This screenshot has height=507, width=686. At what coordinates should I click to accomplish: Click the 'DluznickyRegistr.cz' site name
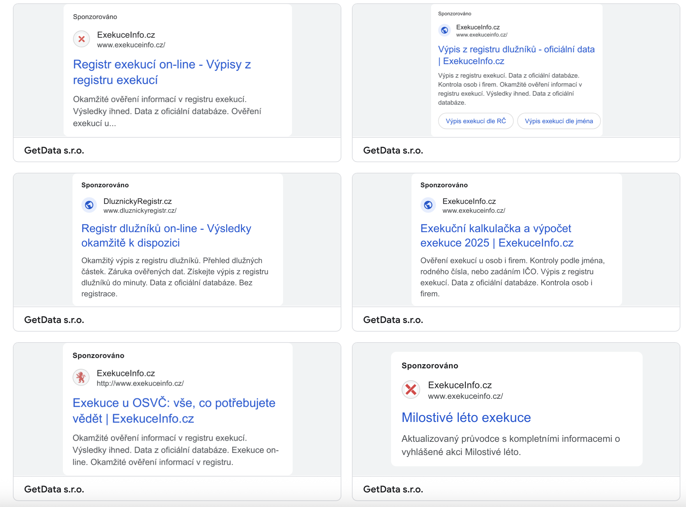click(138, 201)
